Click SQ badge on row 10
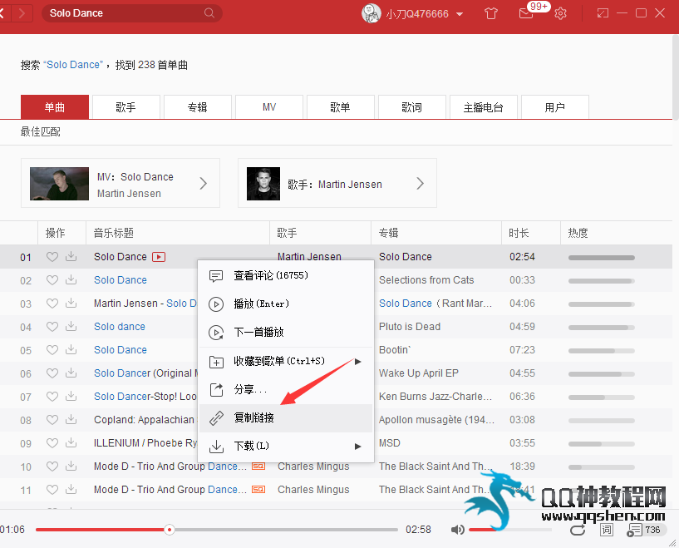 [258, 467]
